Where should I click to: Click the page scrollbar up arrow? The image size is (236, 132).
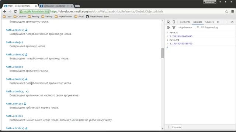(162, 21)
